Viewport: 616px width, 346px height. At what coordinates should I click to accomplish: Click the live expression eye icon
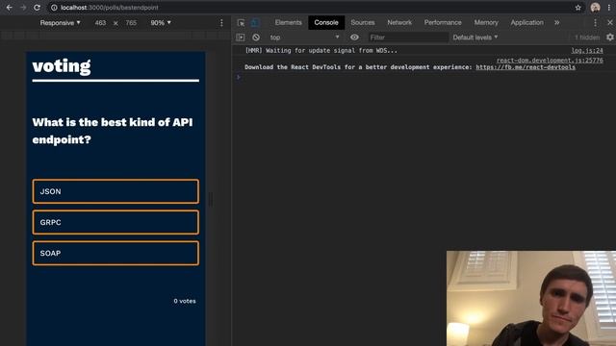point(354,37)
